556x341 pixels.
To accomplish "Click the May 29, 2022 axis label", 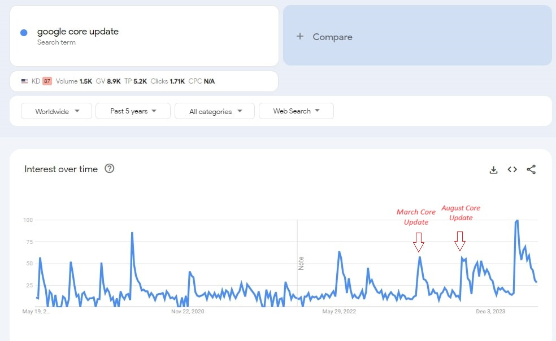I will click(x=339, y=311).
